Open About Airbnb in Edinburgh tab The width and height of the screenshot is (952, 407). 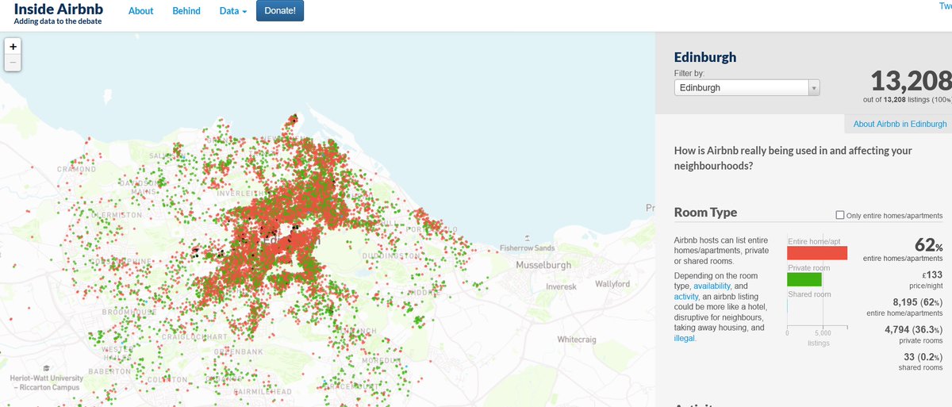click(x=900, y=124)
